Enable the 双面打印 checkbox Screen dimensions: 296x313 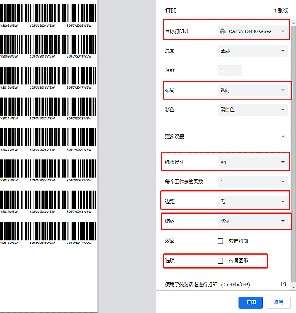[221, 241]
